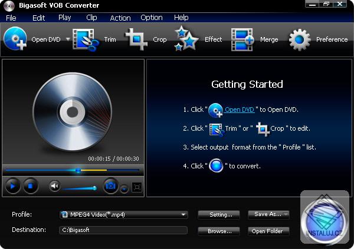The image size is (354, 249).
Task: Expand the Open DVD dropdown arrow
Action: (68, 39)
